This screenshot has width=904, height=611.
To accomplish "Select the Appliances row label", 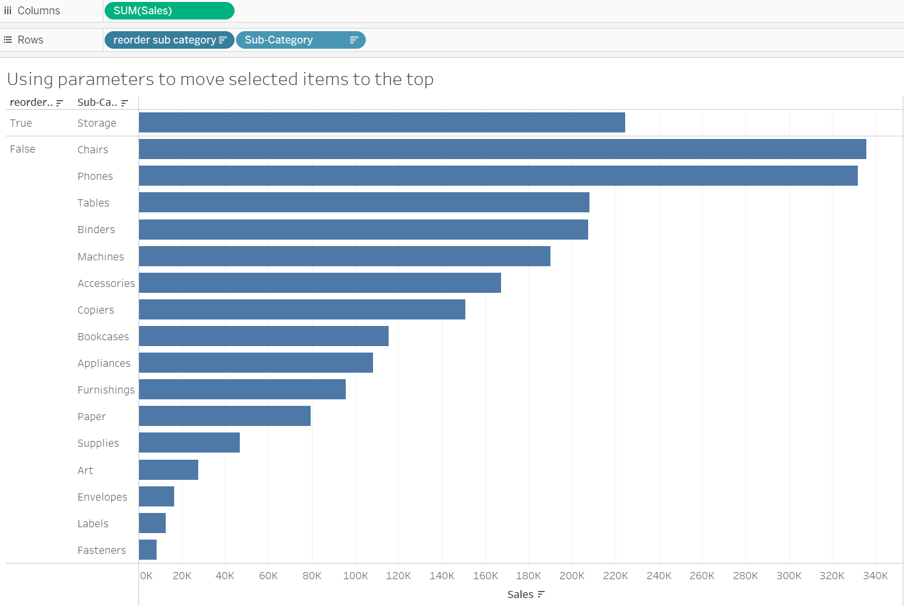I will 104,364.
